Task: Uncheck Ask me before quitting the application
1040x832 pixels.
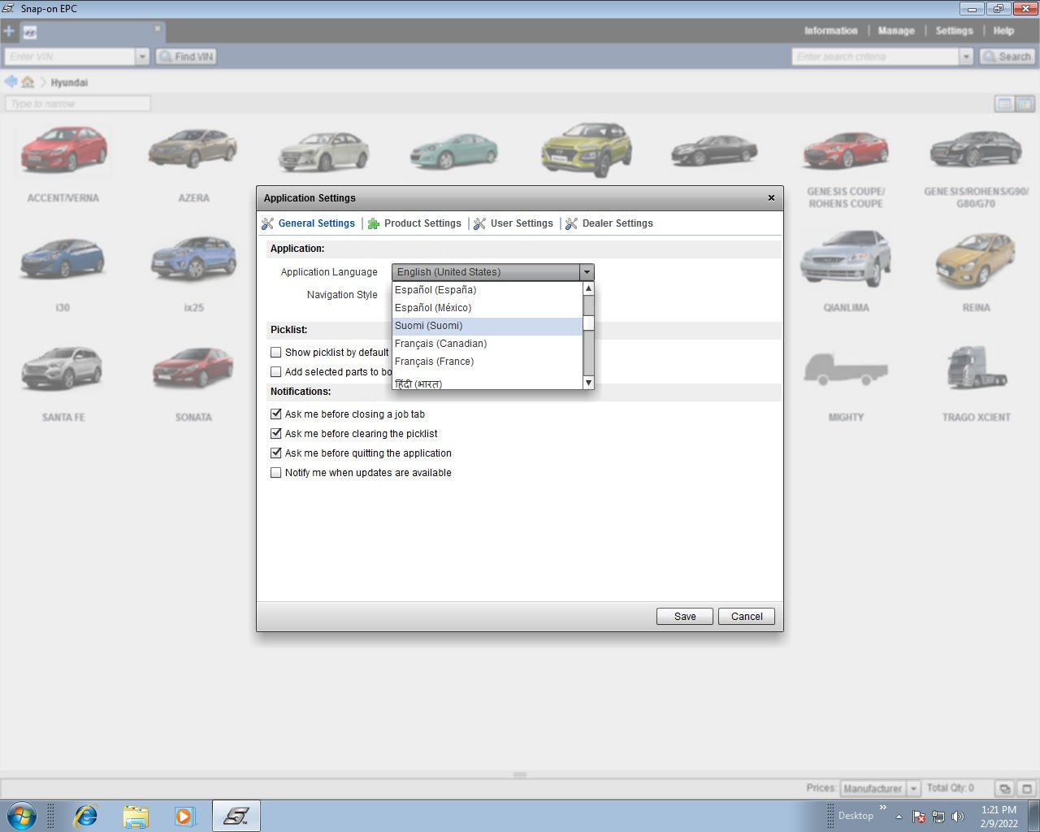Action: point(275,453)
